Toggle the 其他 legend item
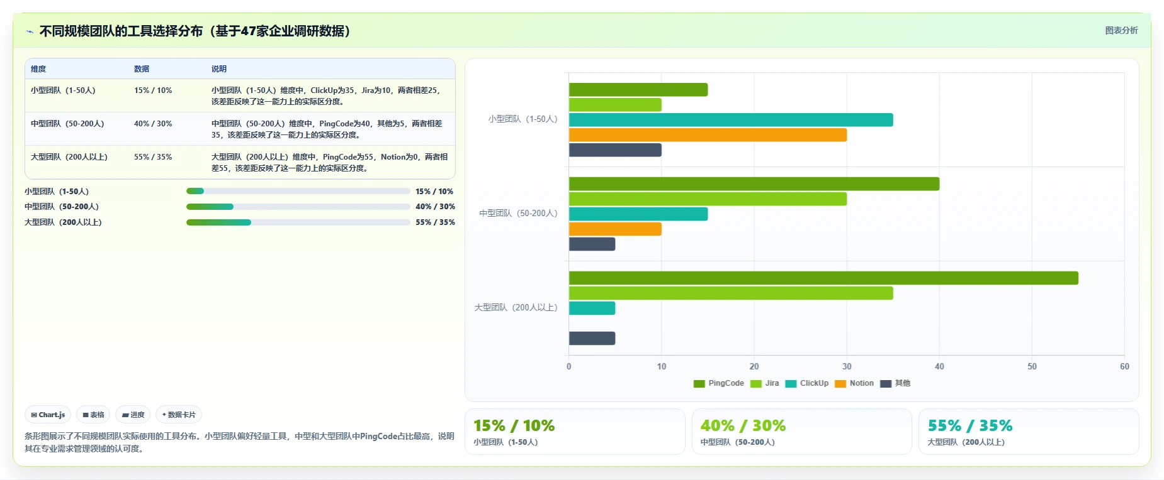Viewport: 1164px width, 480px height. 895,383
